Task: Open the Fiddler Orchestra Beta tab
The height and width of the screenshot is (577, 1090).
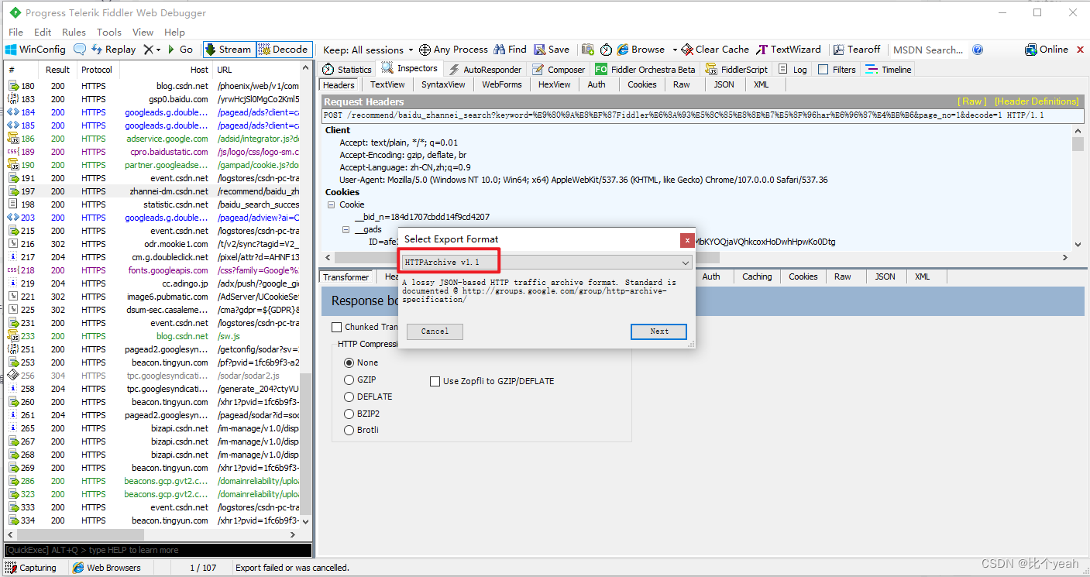Action: point(645,70)
